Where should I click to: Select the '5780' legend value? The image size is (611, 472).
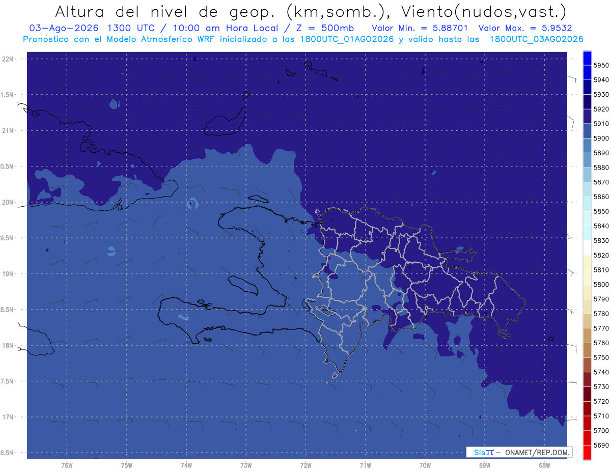pos(601,314)
